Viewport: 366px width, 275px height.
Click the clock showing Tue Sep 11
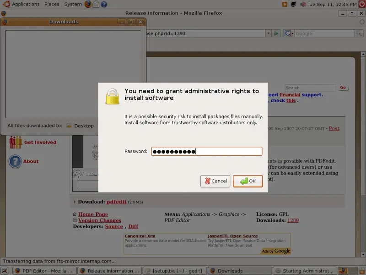(332, 4)
